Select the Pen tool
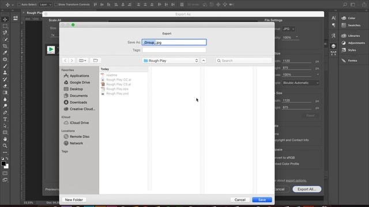The image size is (369, 207). point(5,113)
